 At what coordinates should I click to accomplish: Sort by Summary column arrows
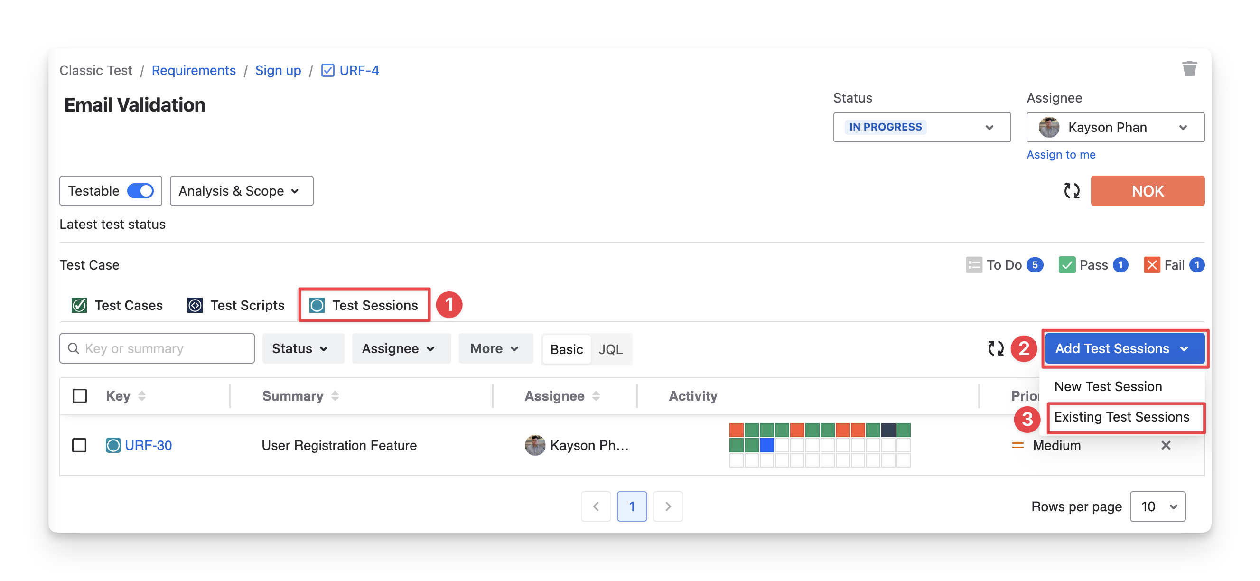pos(335,396)
